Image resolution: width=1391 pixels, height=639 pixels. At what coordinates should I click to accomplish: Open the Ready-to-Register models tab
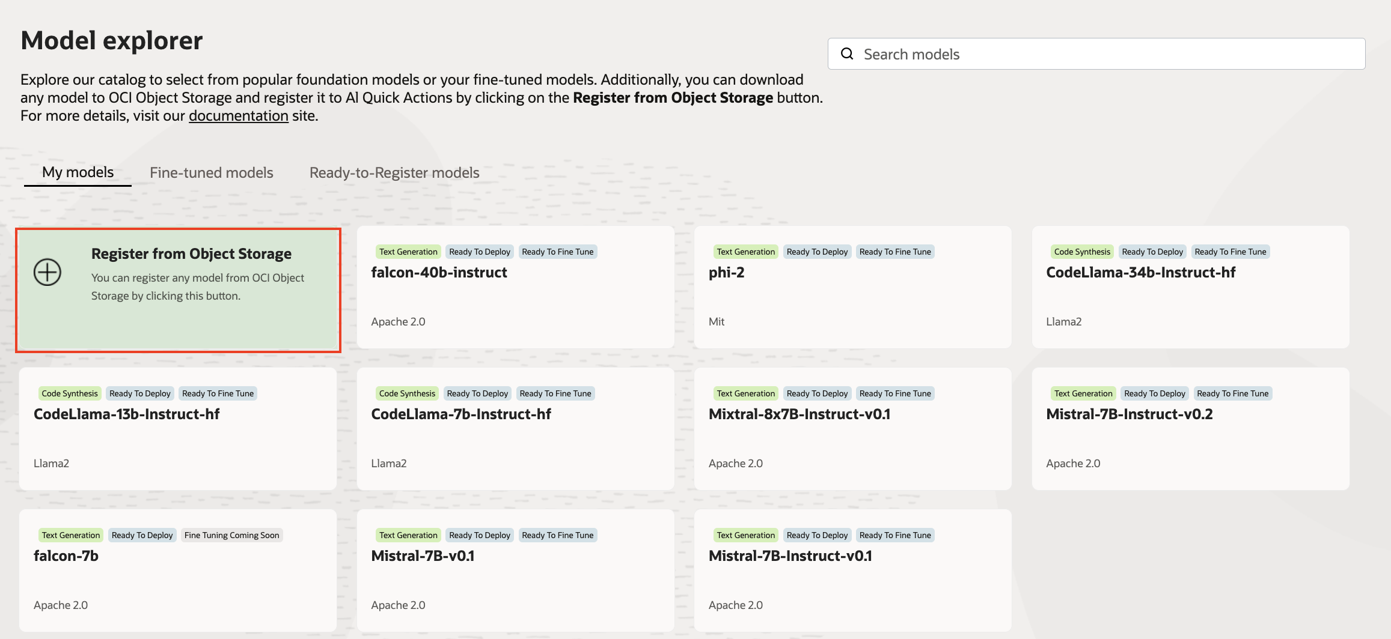[394, 173]
